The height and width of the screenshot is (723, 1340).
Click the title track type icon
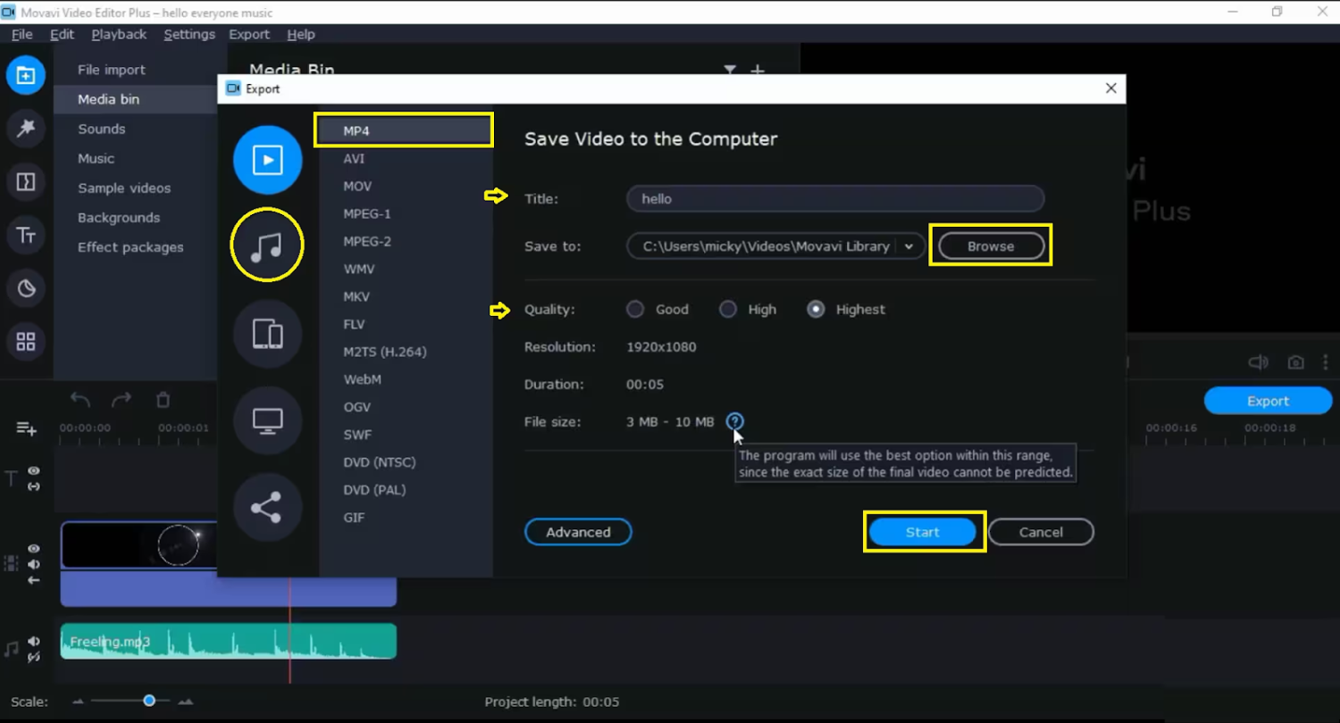pos(12,478)
